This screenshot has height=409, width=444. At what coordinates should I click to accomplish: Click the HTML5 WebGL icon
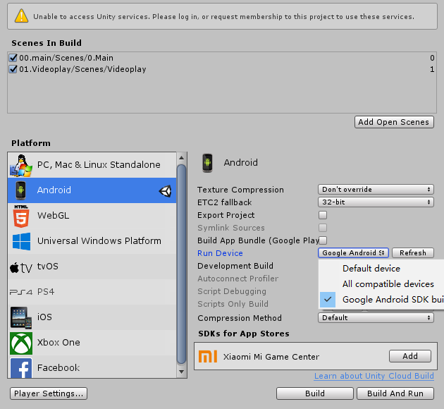click(21, 216)
